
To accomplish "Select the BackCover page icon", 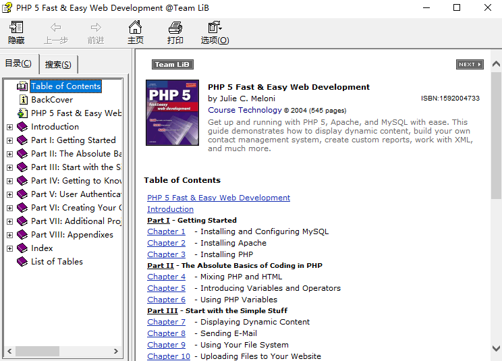I will coord(23,100).
